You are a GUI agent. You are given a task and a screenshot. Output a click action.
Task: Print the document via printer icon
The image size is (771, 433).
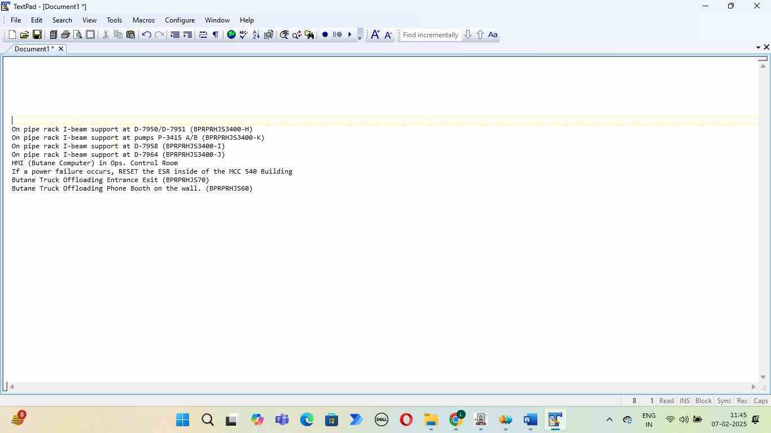click(x=65, y=35)
